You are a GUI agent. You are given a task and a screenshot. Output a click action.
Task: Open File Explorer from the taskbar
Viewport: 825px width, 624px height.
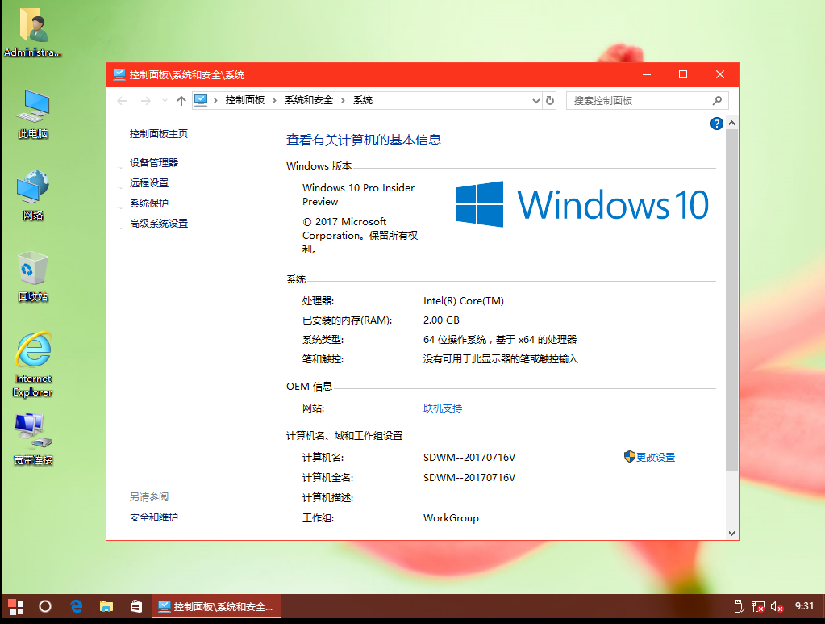coord(106,606)
